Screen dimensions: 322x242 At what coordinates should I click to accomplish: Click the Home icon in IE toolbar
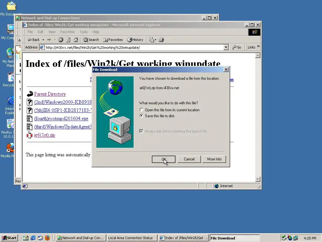pyautogui.click(x=76, y=40)
